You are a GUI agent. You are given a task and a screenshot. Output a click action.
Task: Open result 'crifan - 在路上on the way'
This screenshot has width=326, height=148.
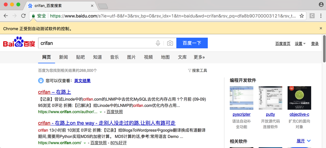tap(107, 123)
